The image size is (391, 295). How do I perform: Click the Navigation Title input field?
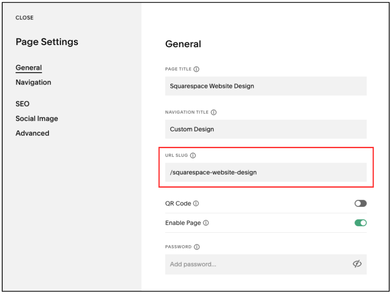[x=266, y=129]
